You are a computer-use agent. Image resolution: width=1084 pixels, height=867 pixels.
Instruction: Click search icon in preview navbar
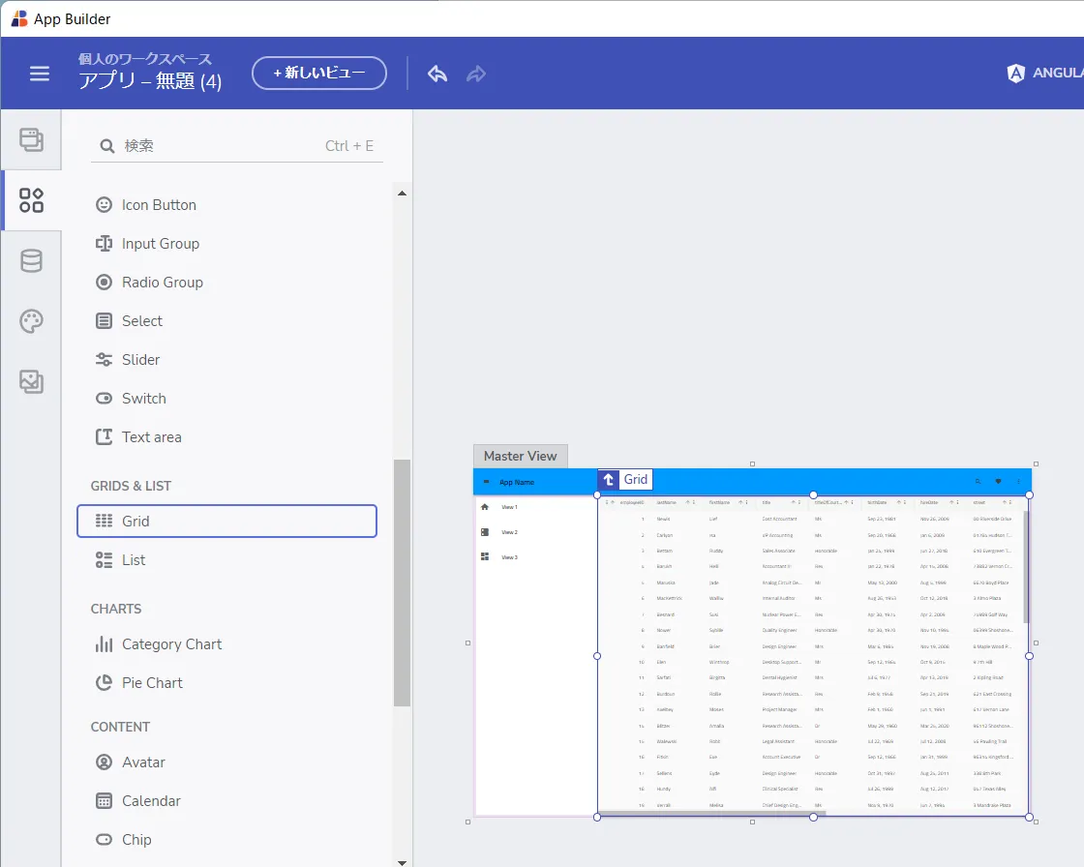(978, 481)
